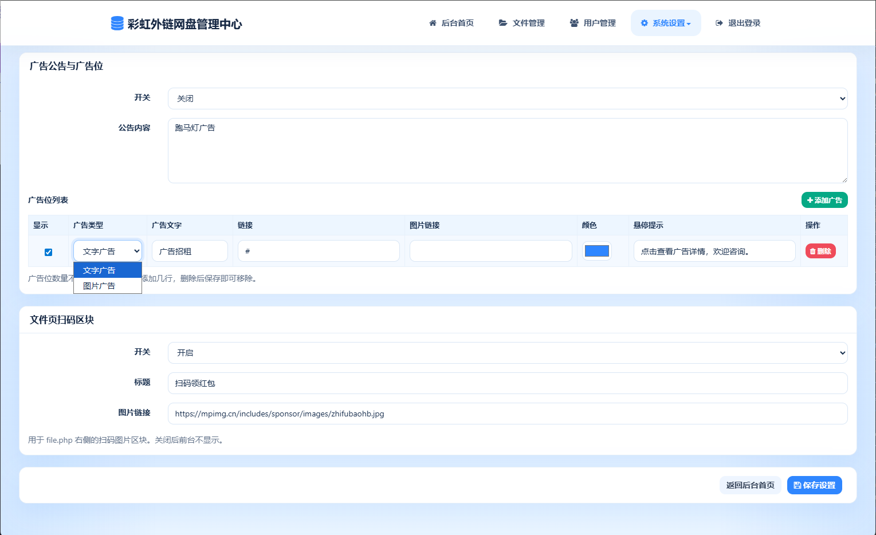The height and width of the screenshot is (535, 876).
Task: Open the 扫码区块 开关 dropdown showing 开启
Action: [508, 353]
